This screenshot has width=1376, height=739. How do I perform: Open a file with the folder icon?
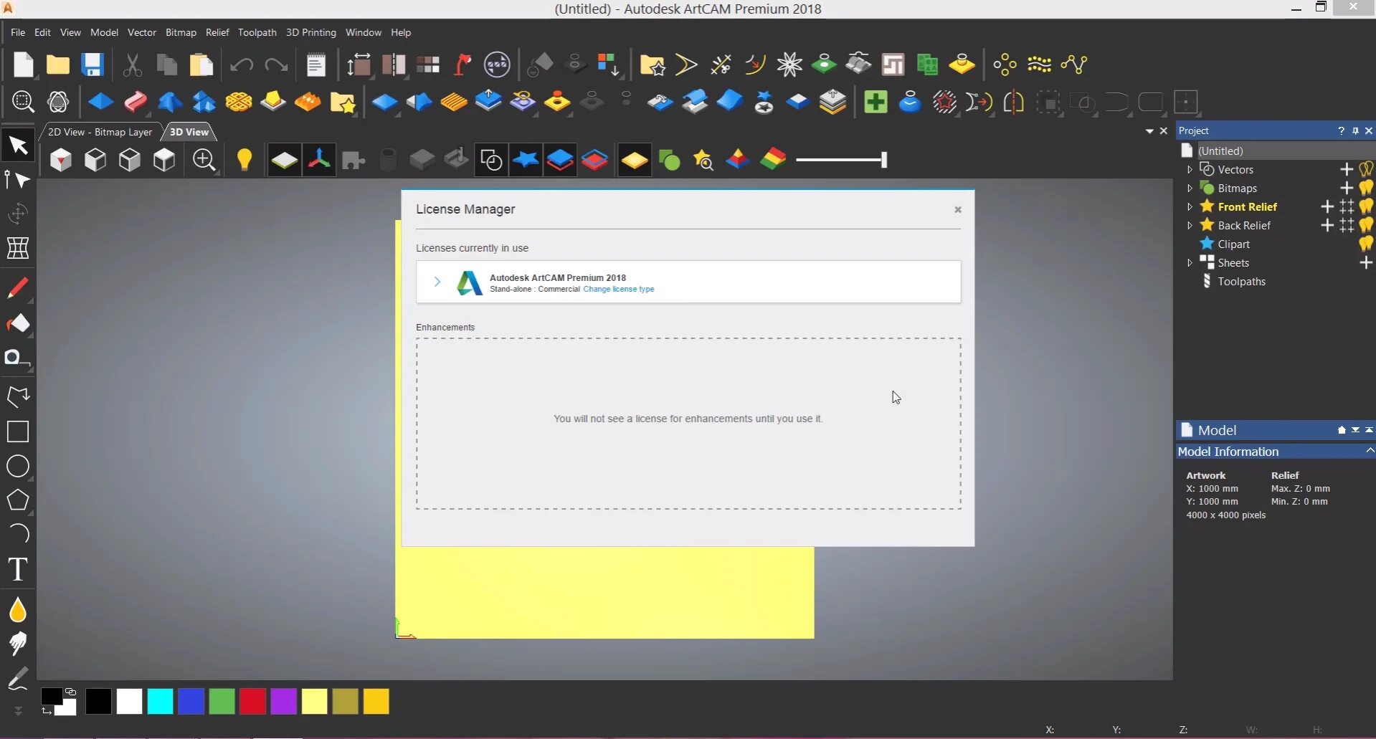pyautogui.click(x=58, y=65)
